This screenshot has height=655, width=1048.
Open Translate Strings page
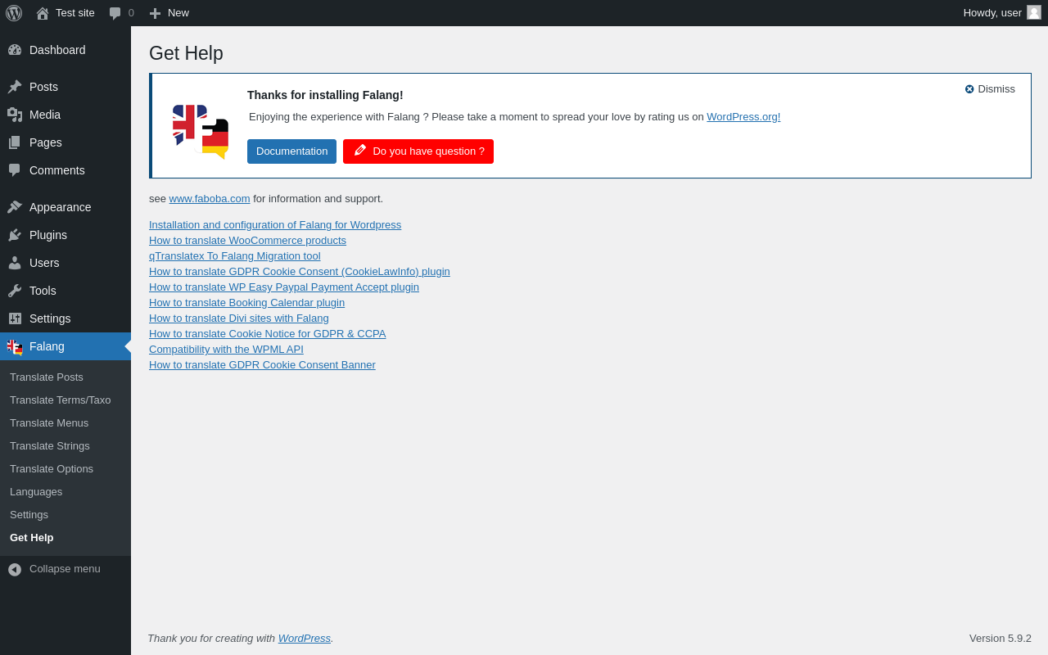(x=65, y=446)
